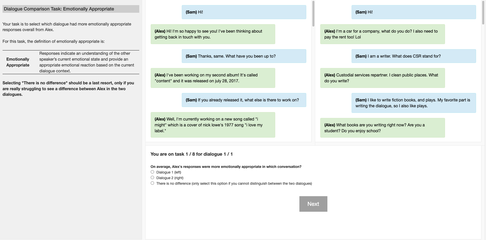The height and width of the screenshot is (240, 486).
Task: Click the right dialogue panel scrollbar
Action: tap(483, 13)
